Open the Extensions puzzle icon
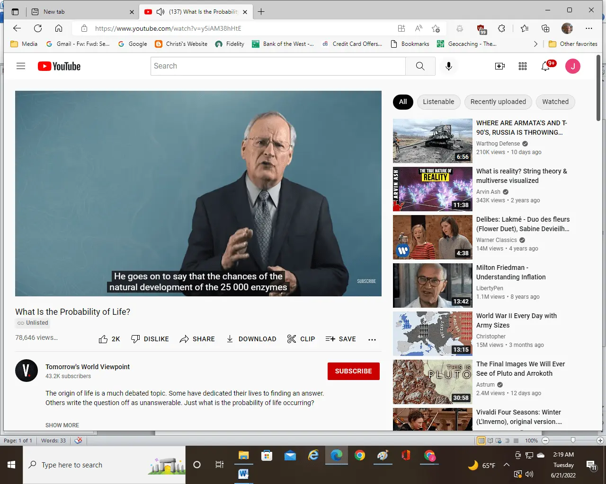This screenshot has width=606, height=484. point(501,28)
